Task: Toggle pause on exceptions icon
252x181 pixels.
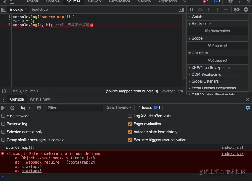Action: (x=246, y=10)
